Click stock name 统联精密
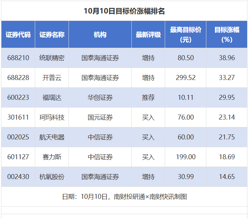This screenshot has height=219, width=250. tap(52, 58)
